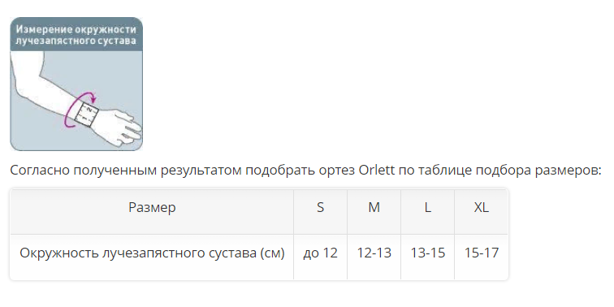Select the XL size column header
Viewport: 614px width, 307px height.
[482, 207]
